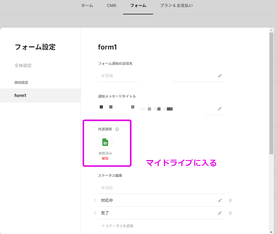Click the 個別設定 section label
Screen dimensions: 277x234
click(21, 82)
